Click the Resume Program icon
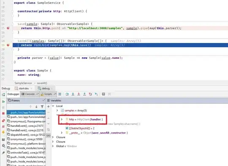The width and height of the screenshot is (228, 166). click(x=3, y=102)
